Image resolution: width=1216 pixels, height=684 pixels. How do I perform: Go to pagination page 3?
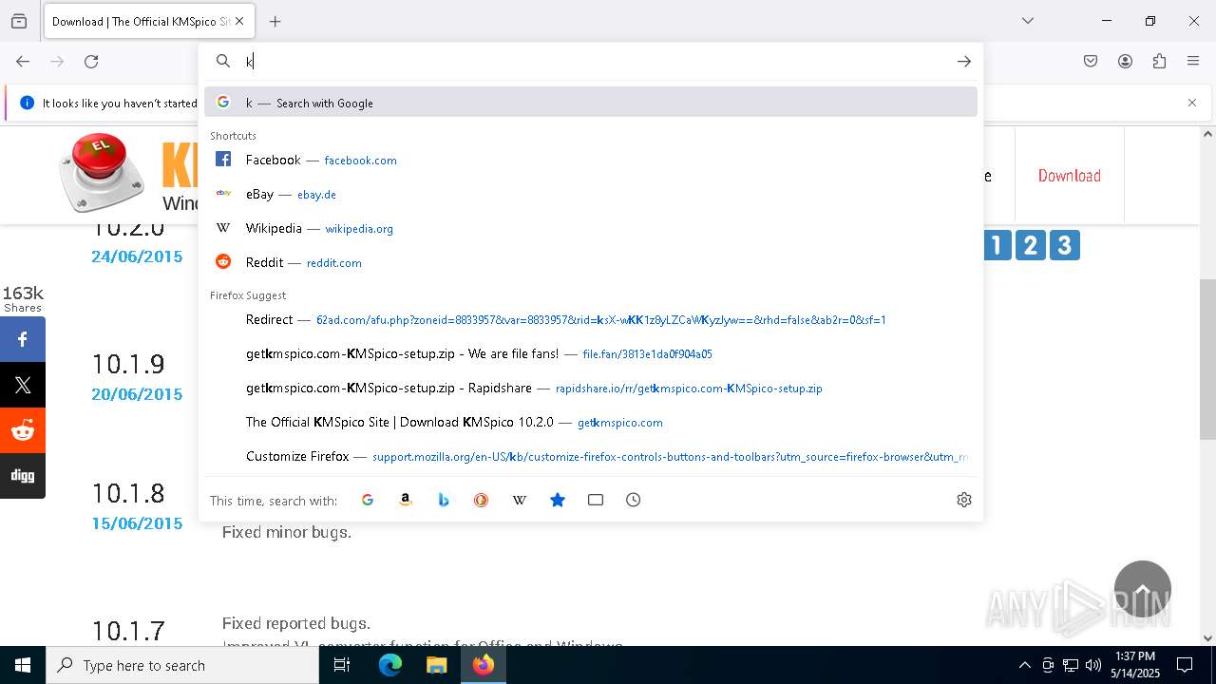(x=1064, y=245)
